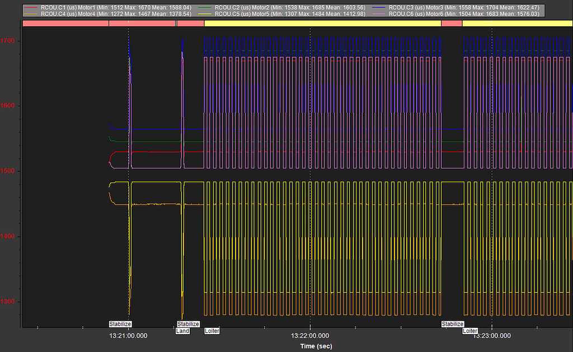This screenshot has width=573, height=352.
Task: Select the Land flight mode label
Action: (x=182, y=331)
